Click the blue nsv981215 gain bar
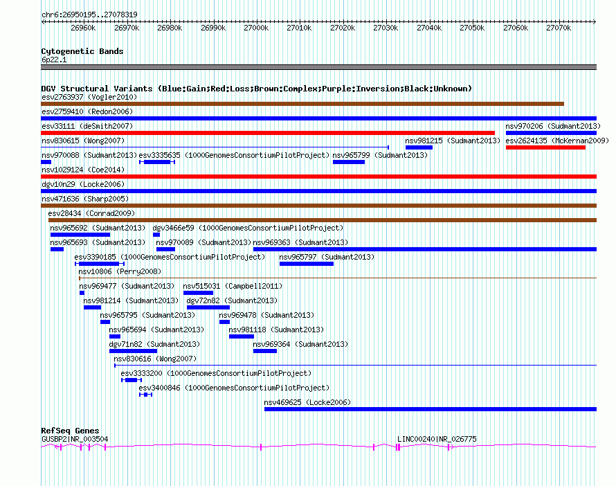The image size is (616, 486). coord(419,147)
